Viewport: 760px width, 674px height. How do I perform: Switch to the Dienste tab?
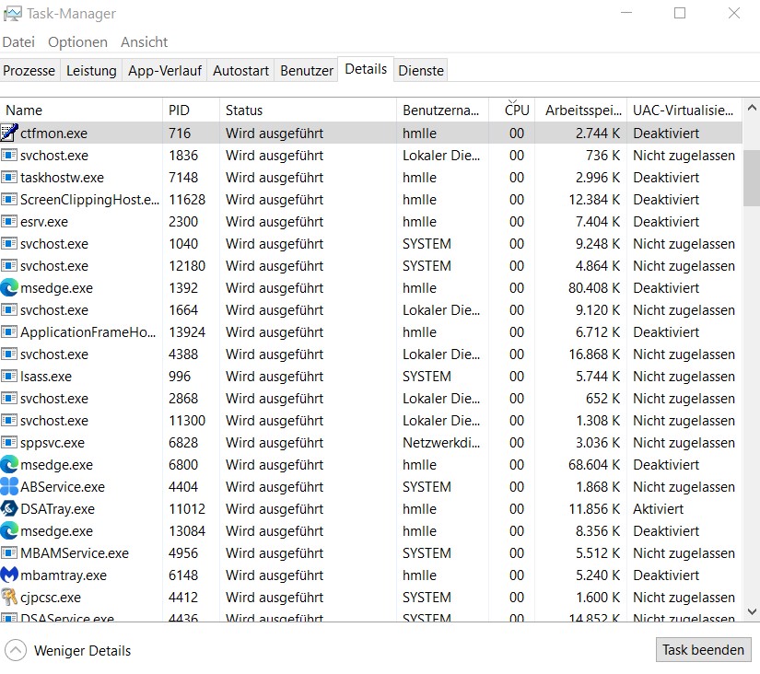[421, 70]
